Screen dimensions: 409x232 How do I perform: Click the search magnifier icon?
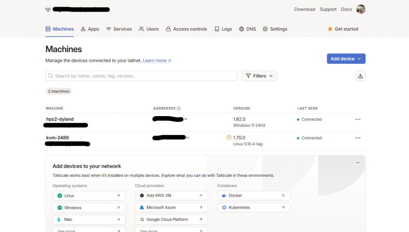51,76
